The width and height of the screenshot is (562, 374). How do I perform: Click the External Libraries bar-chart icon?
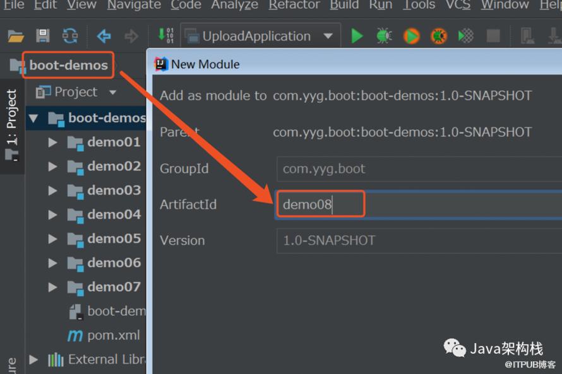pos(56,359)
